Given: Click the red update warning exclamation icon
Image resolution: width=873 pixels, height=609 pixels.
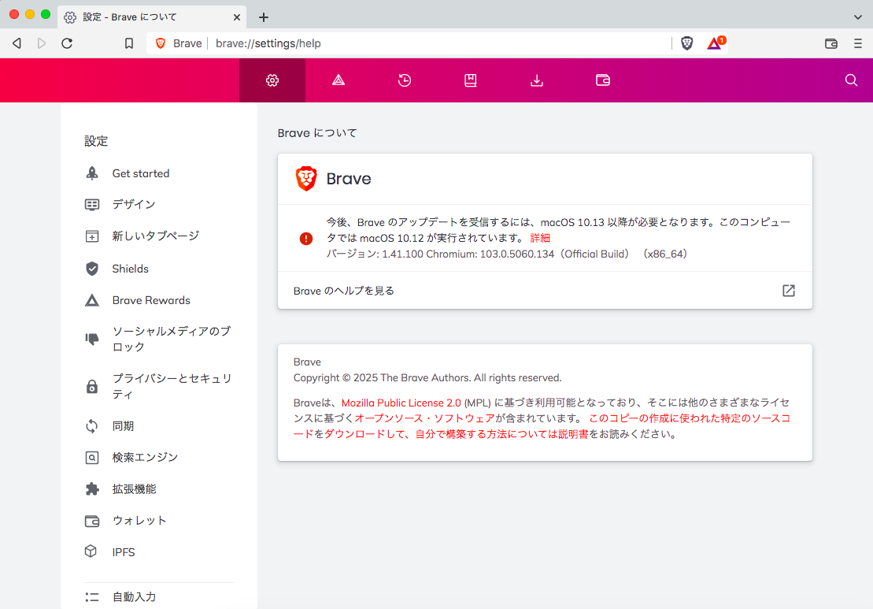Looking at the screenshot, I should tap(305, 239).
